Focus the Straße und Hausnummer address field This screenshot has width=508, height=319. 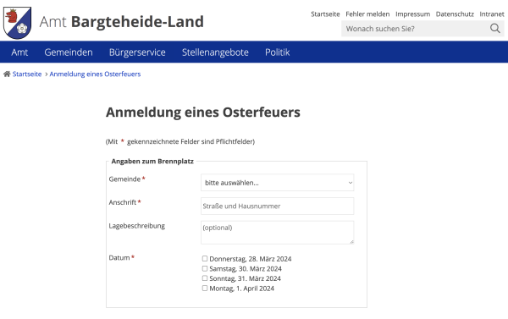click(x=278, y=206)
